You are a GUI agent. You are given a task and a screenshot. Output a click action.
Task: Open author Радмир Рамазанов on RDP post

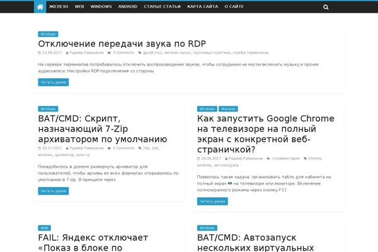coord(86,52)
